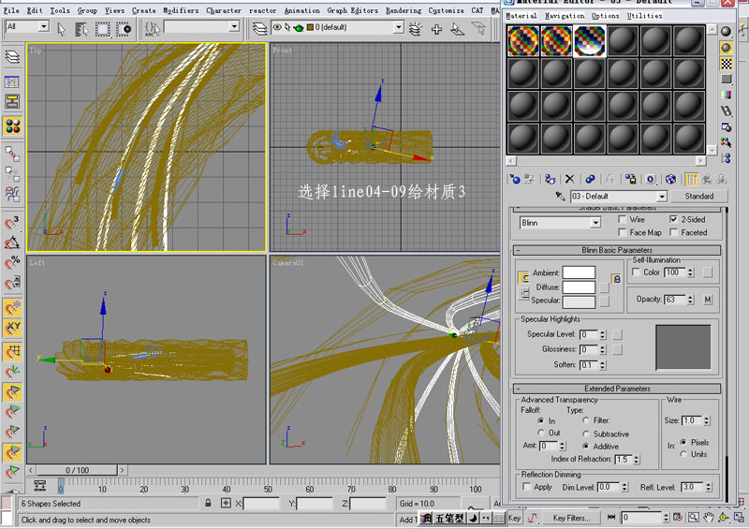
Task: Click Pan View hand icon
Action: click(709, 518)
